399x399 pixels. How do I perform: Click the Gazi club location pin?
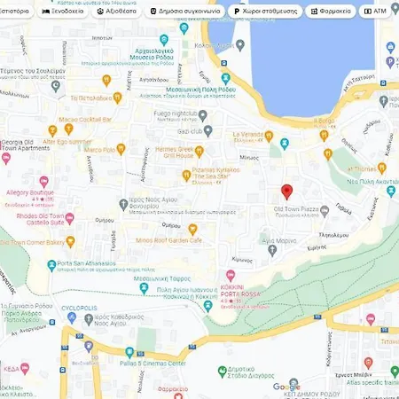[208, 131]
